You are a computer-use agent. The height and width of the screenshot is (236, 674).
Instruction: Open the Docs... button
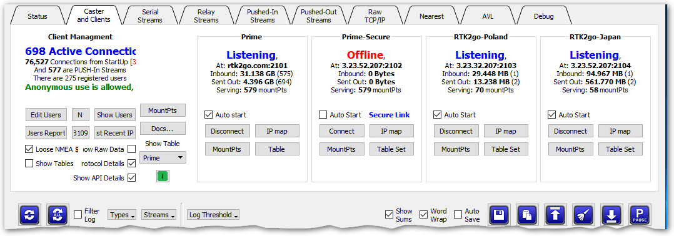click(163, 128)
